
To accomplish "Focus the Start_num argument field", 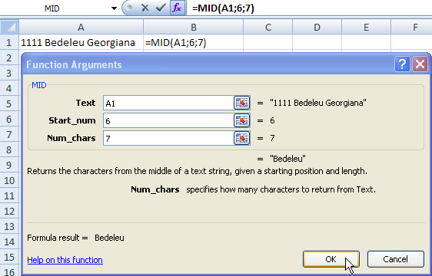I will tap(168, 120).
